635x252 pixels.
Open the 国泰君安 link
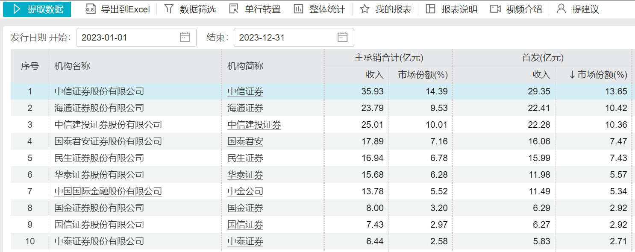click(x=245, y=141)
